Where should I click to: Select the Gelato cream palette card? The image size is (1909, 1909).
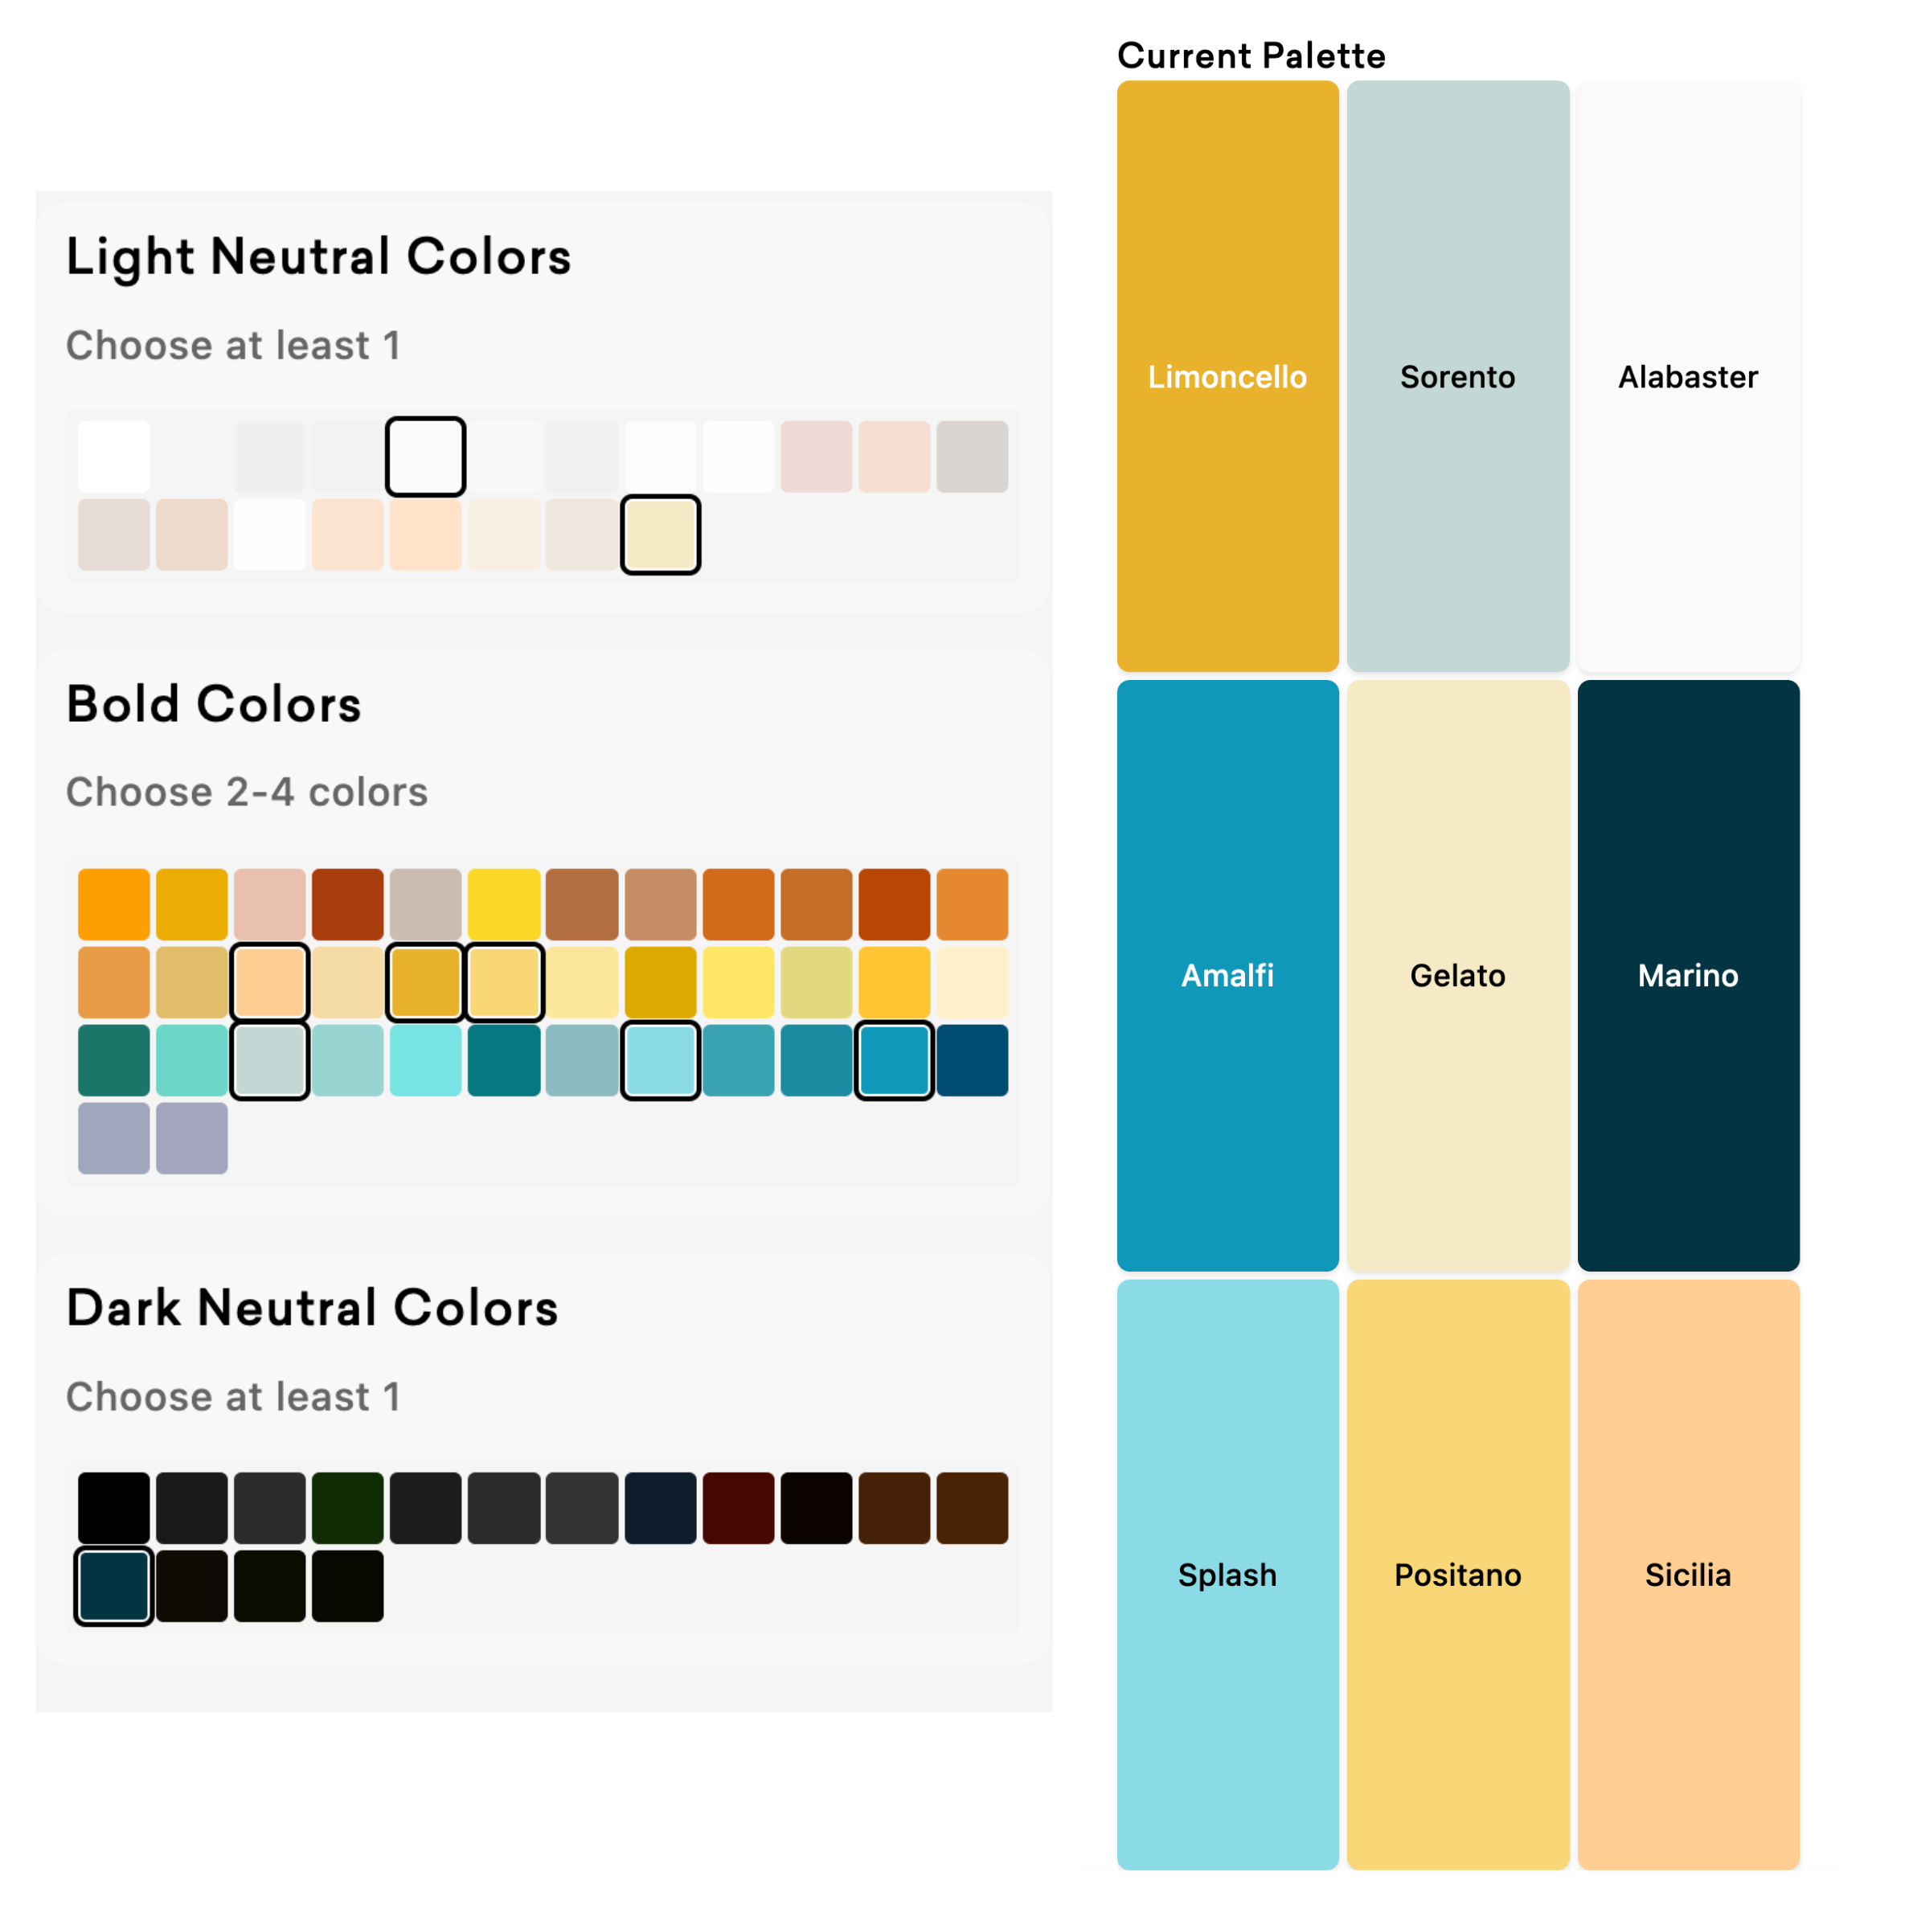[1456, 974]
